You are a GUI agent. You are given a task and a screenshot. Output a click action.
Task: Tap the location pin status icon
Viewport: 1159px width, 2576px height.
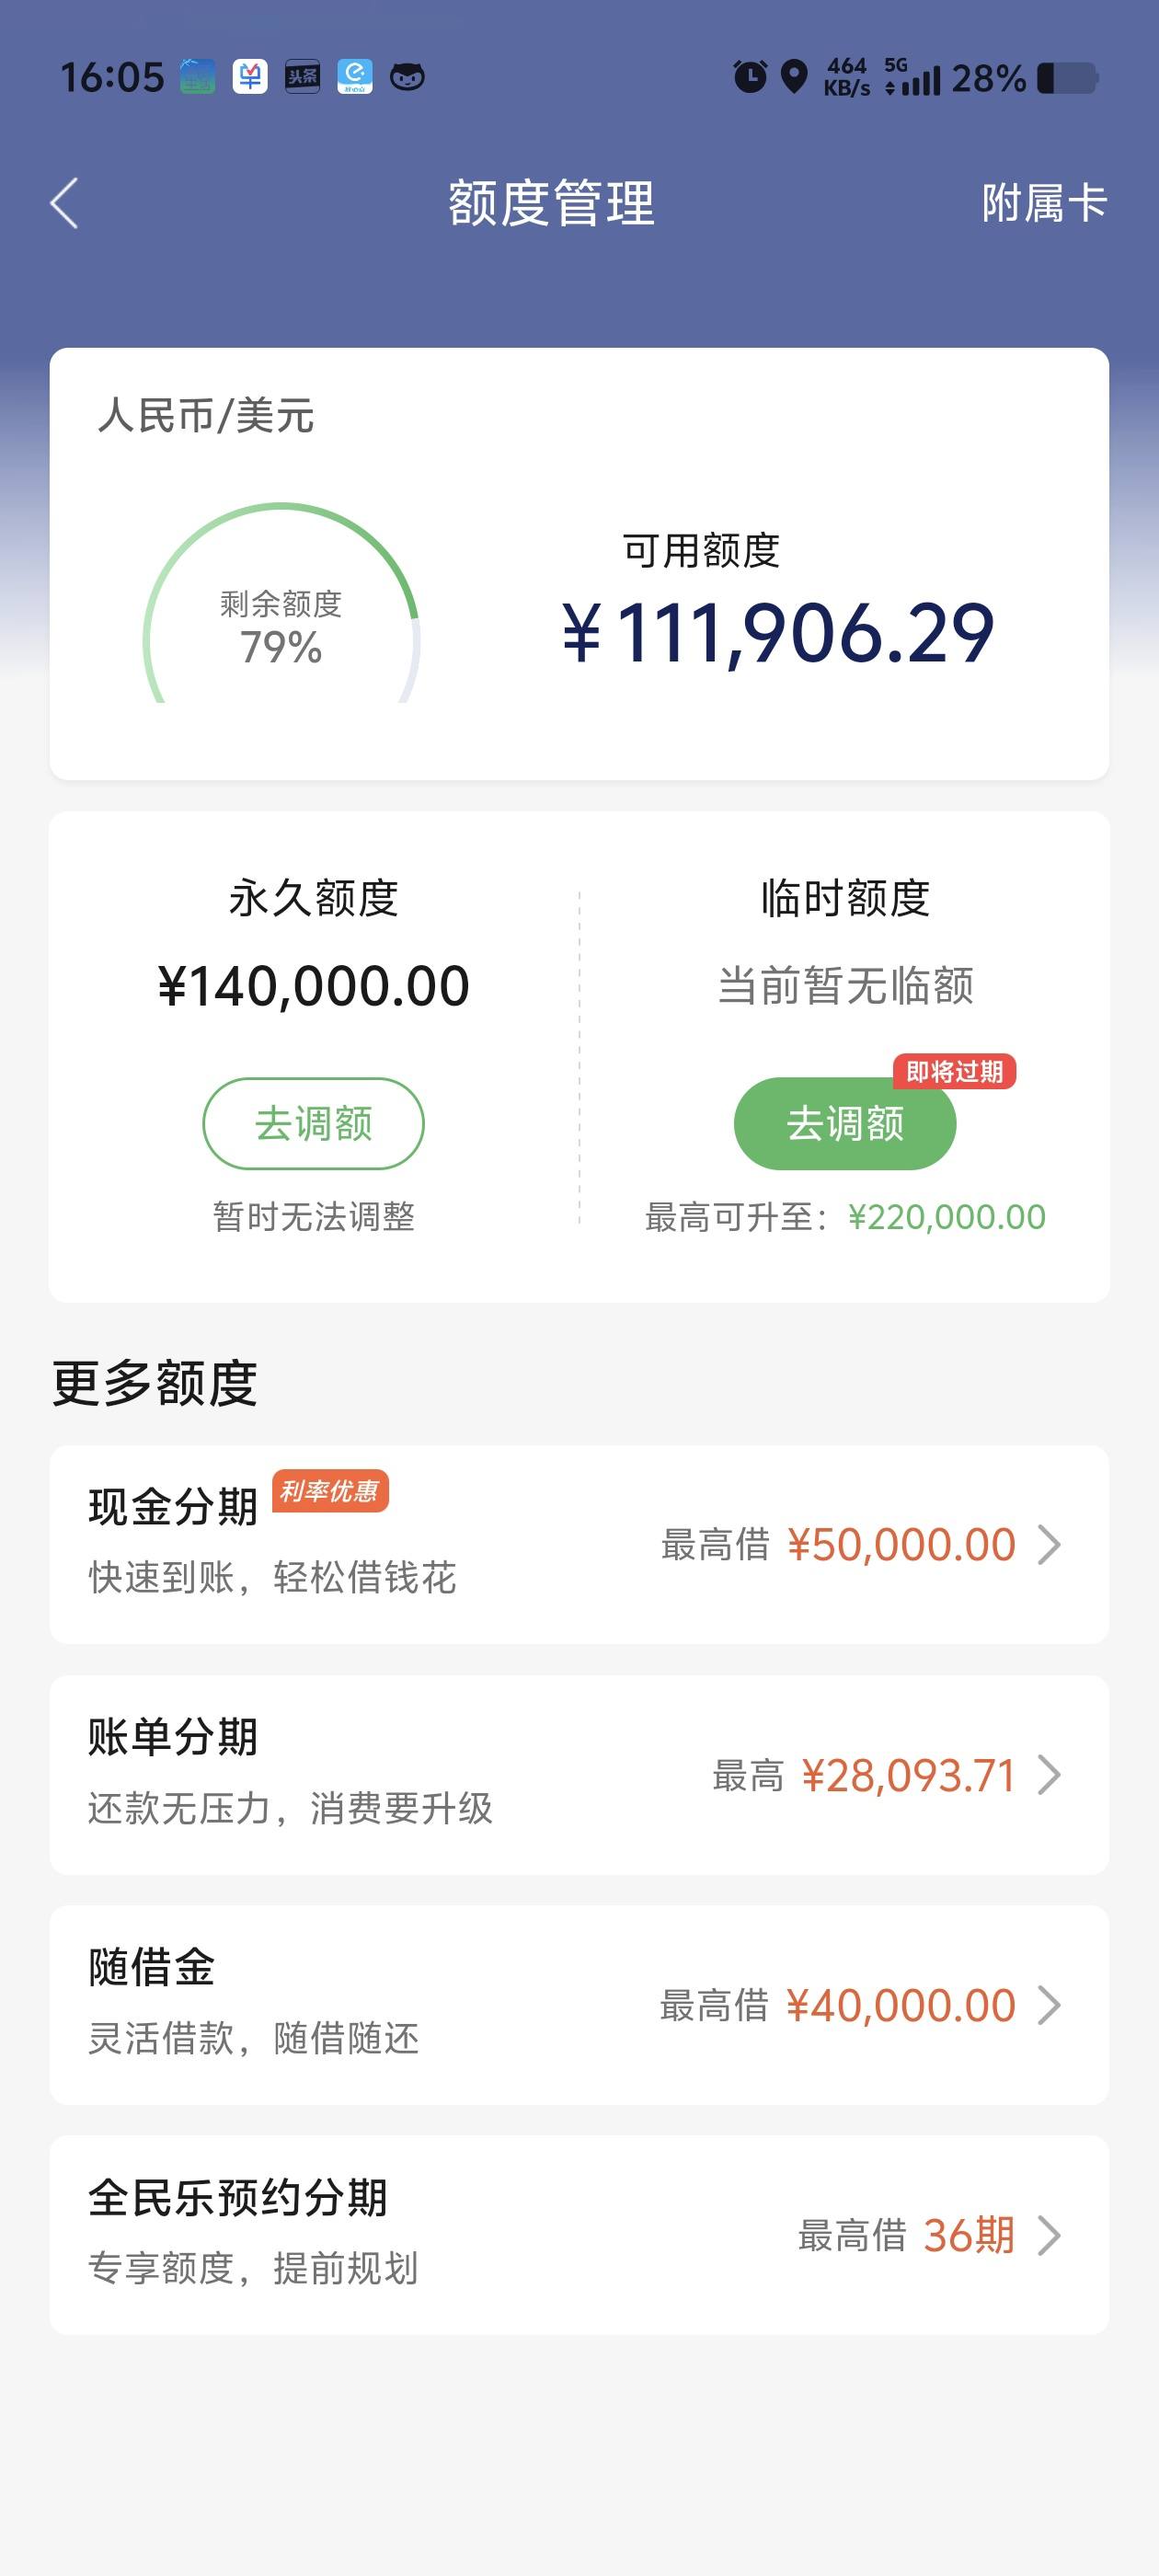(794, 77)
